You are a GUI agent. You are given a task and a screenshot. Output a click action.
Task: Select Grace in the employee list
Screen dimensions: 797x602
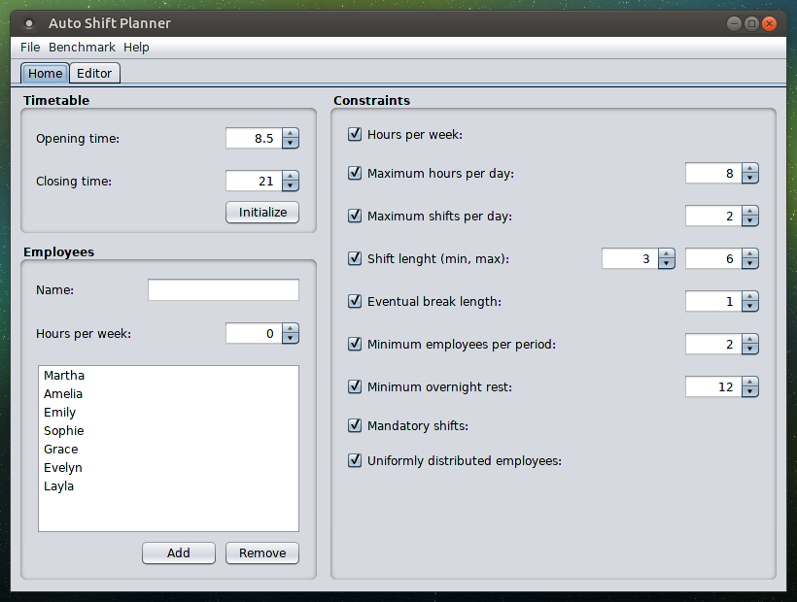[168, 450]
